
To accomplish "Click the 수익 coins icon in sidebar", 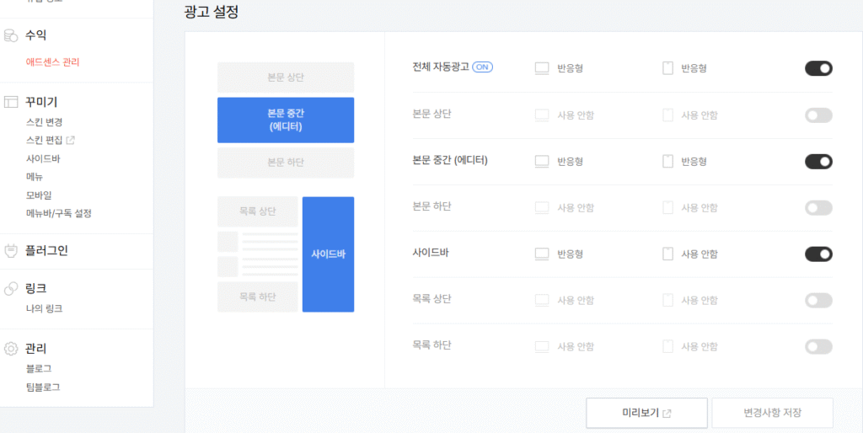I will [11, 35].
